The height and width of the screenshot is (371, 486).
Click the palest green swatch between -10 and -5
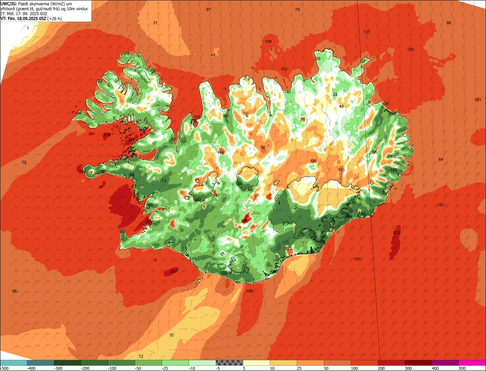[x=202, y=363]
